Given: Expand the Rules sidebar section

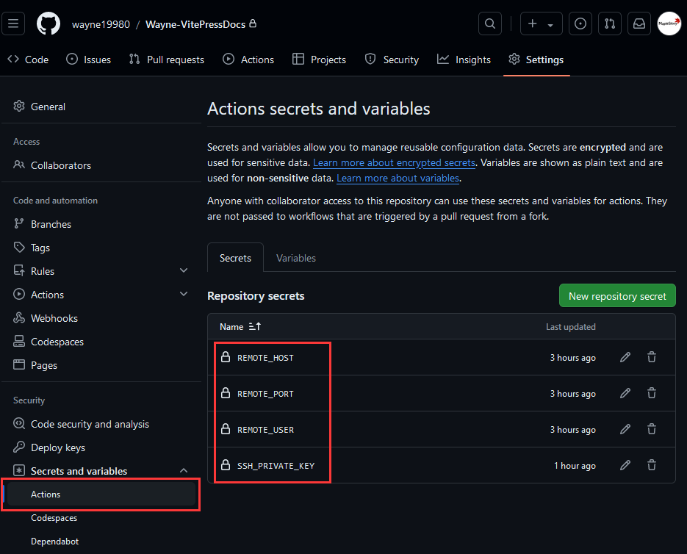Looking at the screenshot, I should click(184, 270).
